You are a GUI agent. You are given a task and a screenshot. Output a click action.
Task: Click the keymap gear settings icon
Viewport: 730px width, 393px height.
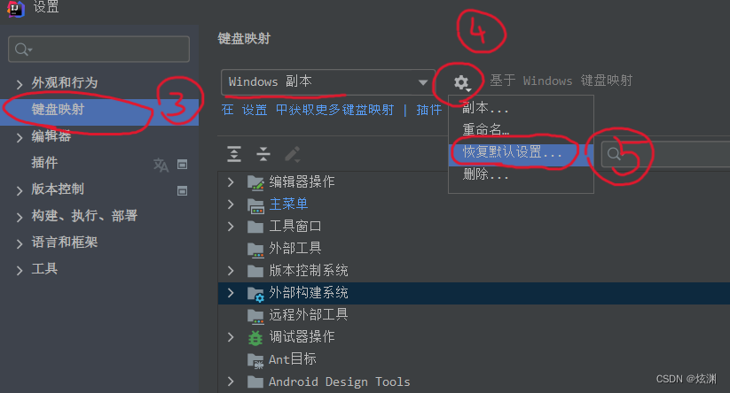coord(461,82)
